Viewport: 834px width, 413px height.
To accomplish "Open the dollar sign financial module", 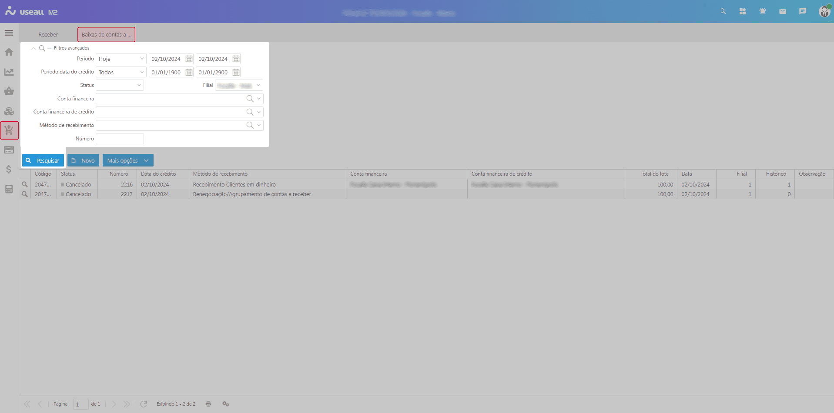I will click(9, 169).
